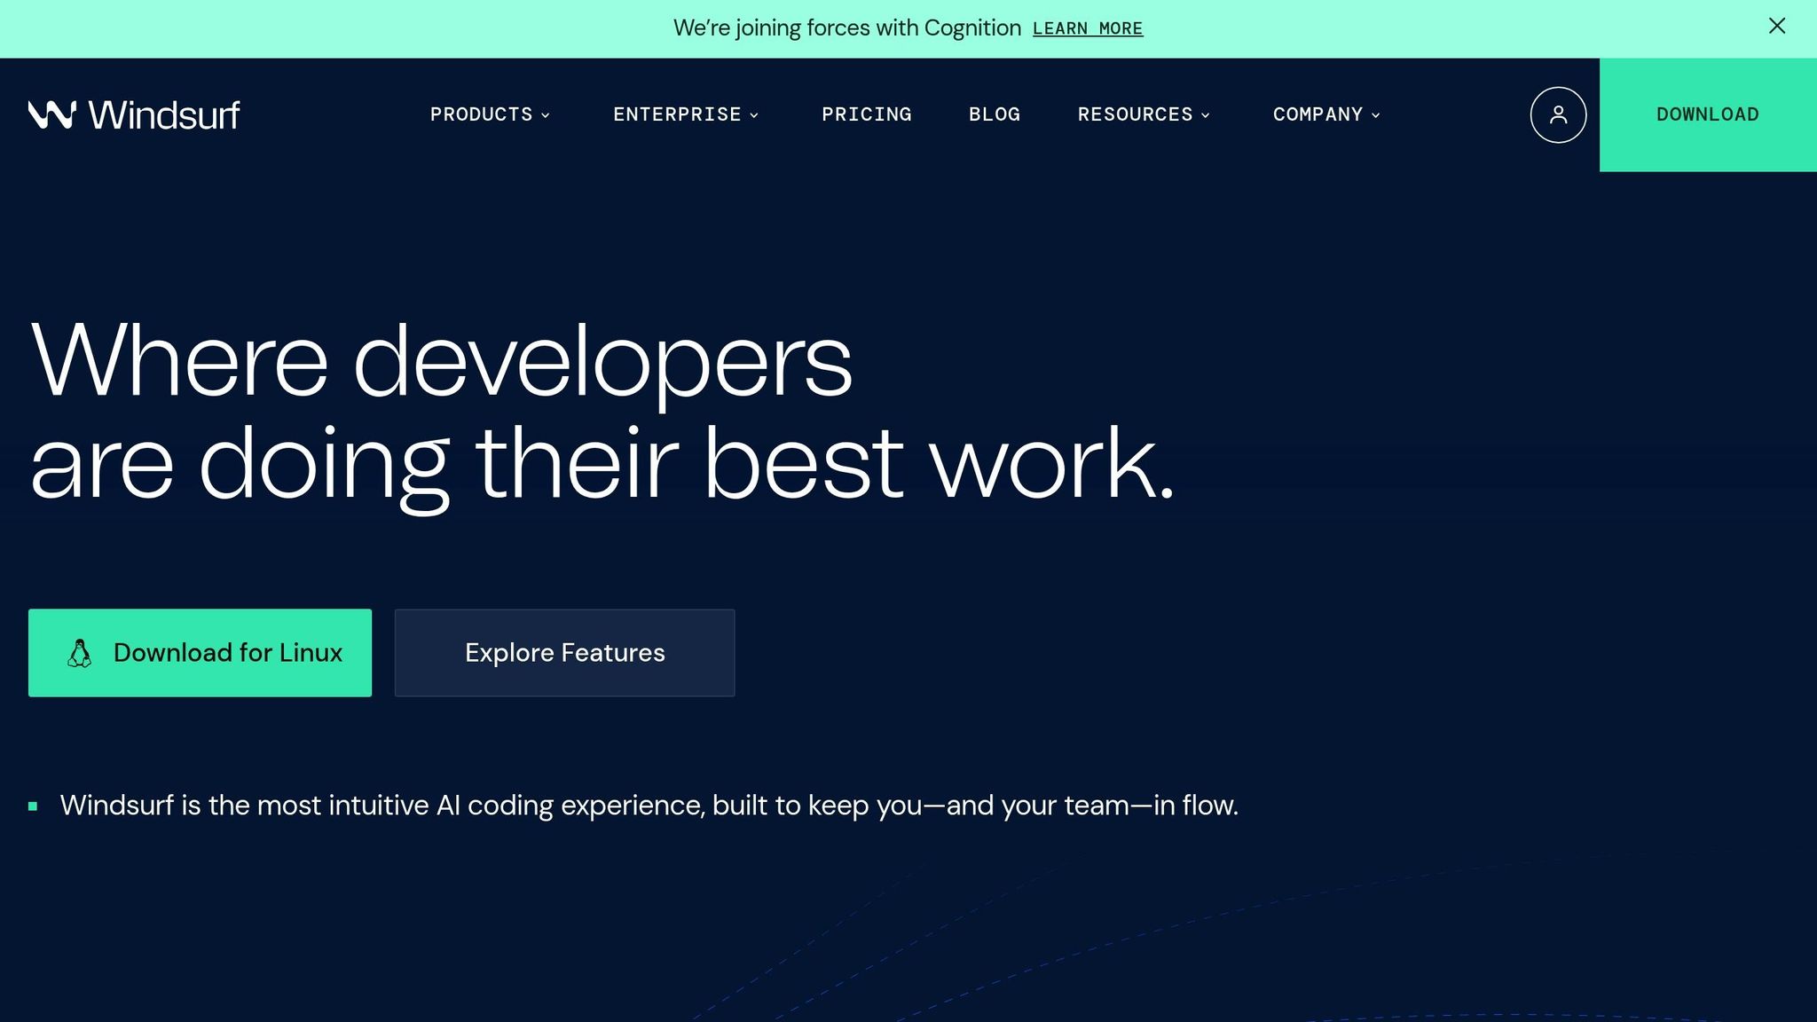Click the Windsurf wave logo icon
Screen dimensions: 1817x1022
point(51,114)
